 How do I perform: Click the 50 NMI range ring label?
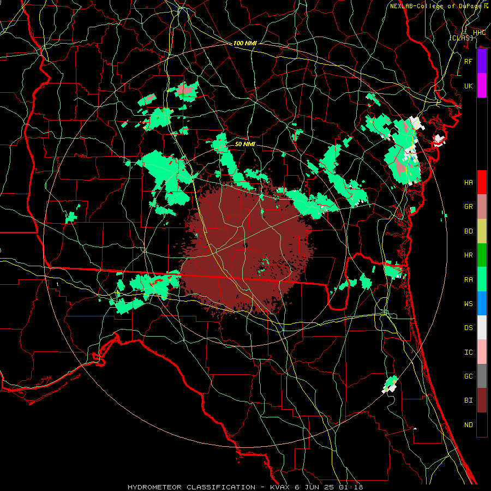pos(245,144)
